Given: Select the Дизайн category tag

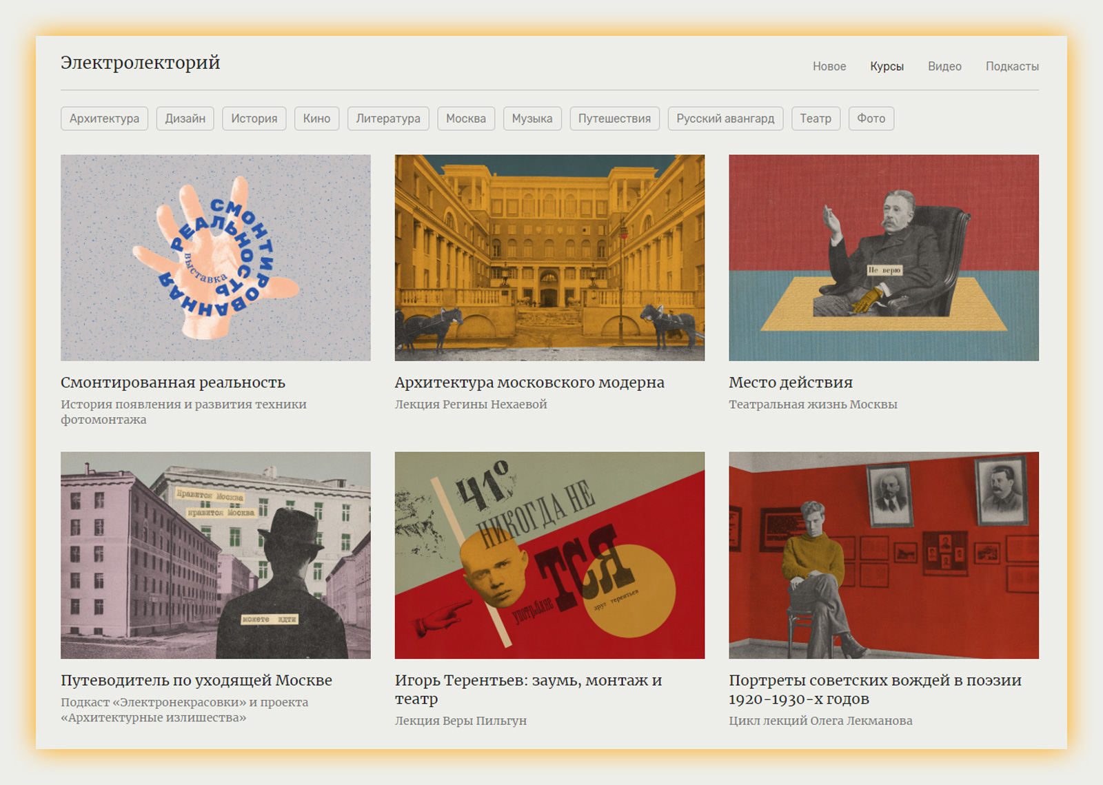Looking at the screenshot, I should pos(185,119).
